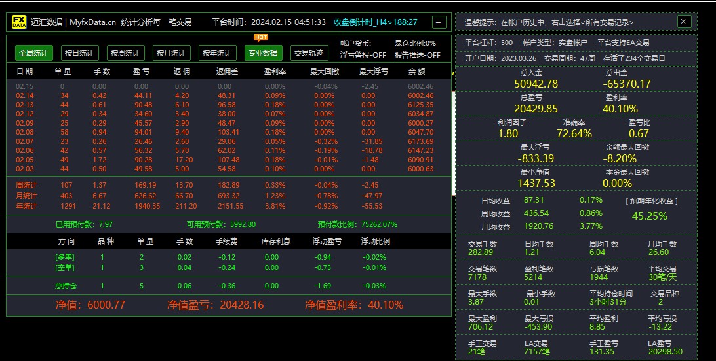Click the 最小净值 value 1437.53
Image resolution: width=716 pixels, height=361 pixels.
click(536, 184)
